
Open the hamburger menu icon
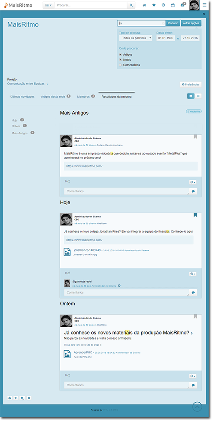pyautogui.click(x=205, y=5)
